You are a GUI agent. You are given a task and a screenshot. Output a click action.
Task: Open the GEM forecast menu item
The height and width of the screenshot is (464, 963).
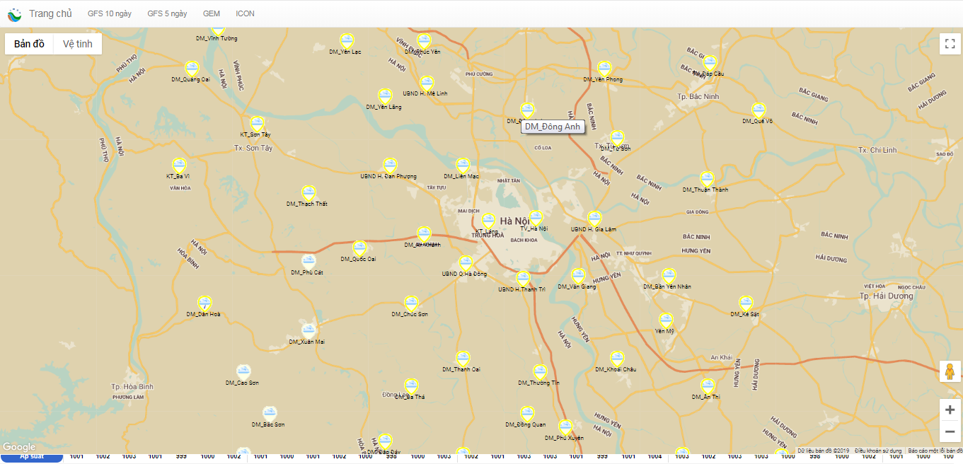pos(211,13)
